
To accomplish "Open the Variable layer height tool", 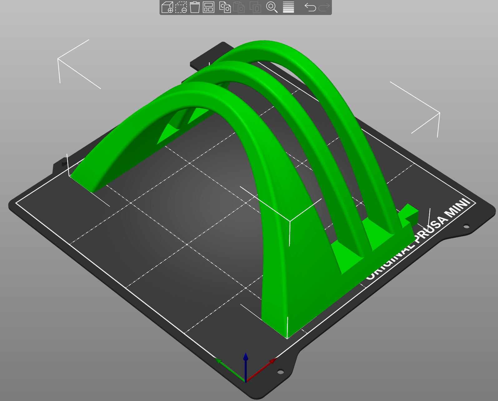I will click(x=288, y=7).
